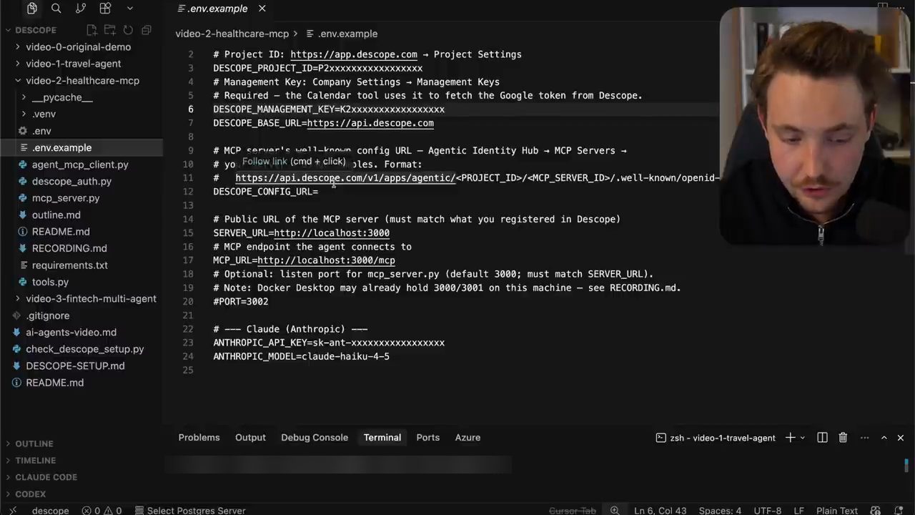
Task: Switch to the Azure panel tab
Action: click(468, 438)
